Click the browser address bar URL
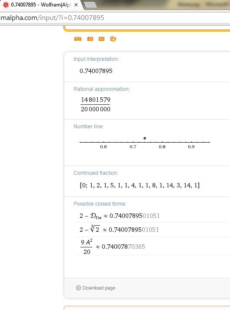 (52, 18)
